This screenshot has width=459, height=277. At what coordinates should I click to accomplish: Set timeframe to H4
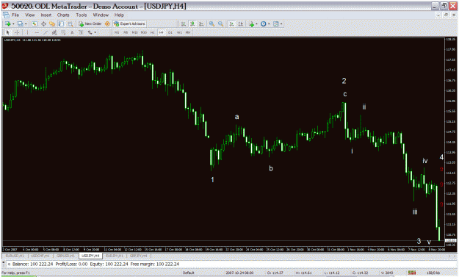pos(162,32)
